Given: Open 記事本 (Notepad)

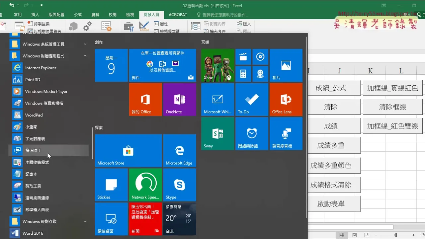Looking at the screenshot, I should point(49,174).
